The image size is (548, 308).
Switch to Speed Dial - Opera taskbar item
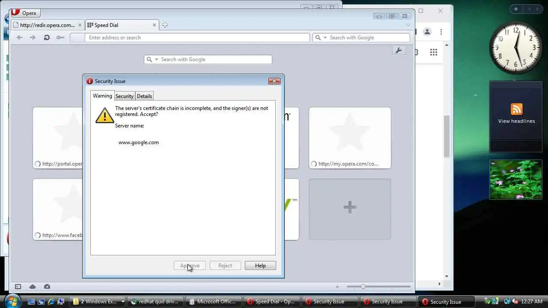tap(273, 302)
